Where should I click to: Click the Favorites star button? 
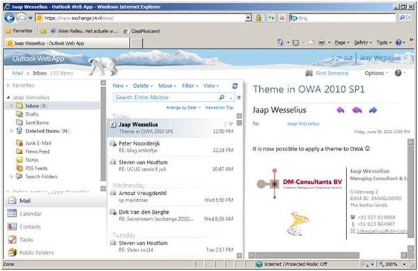pos(20,31)
